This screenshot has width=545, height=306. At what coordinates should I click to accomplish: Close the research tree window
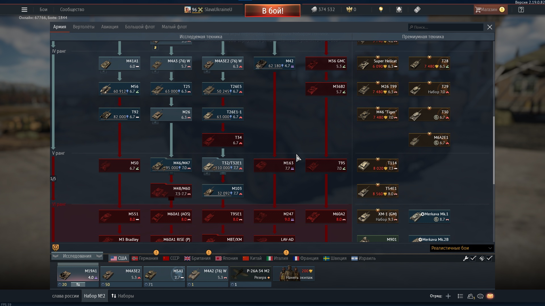490,27
